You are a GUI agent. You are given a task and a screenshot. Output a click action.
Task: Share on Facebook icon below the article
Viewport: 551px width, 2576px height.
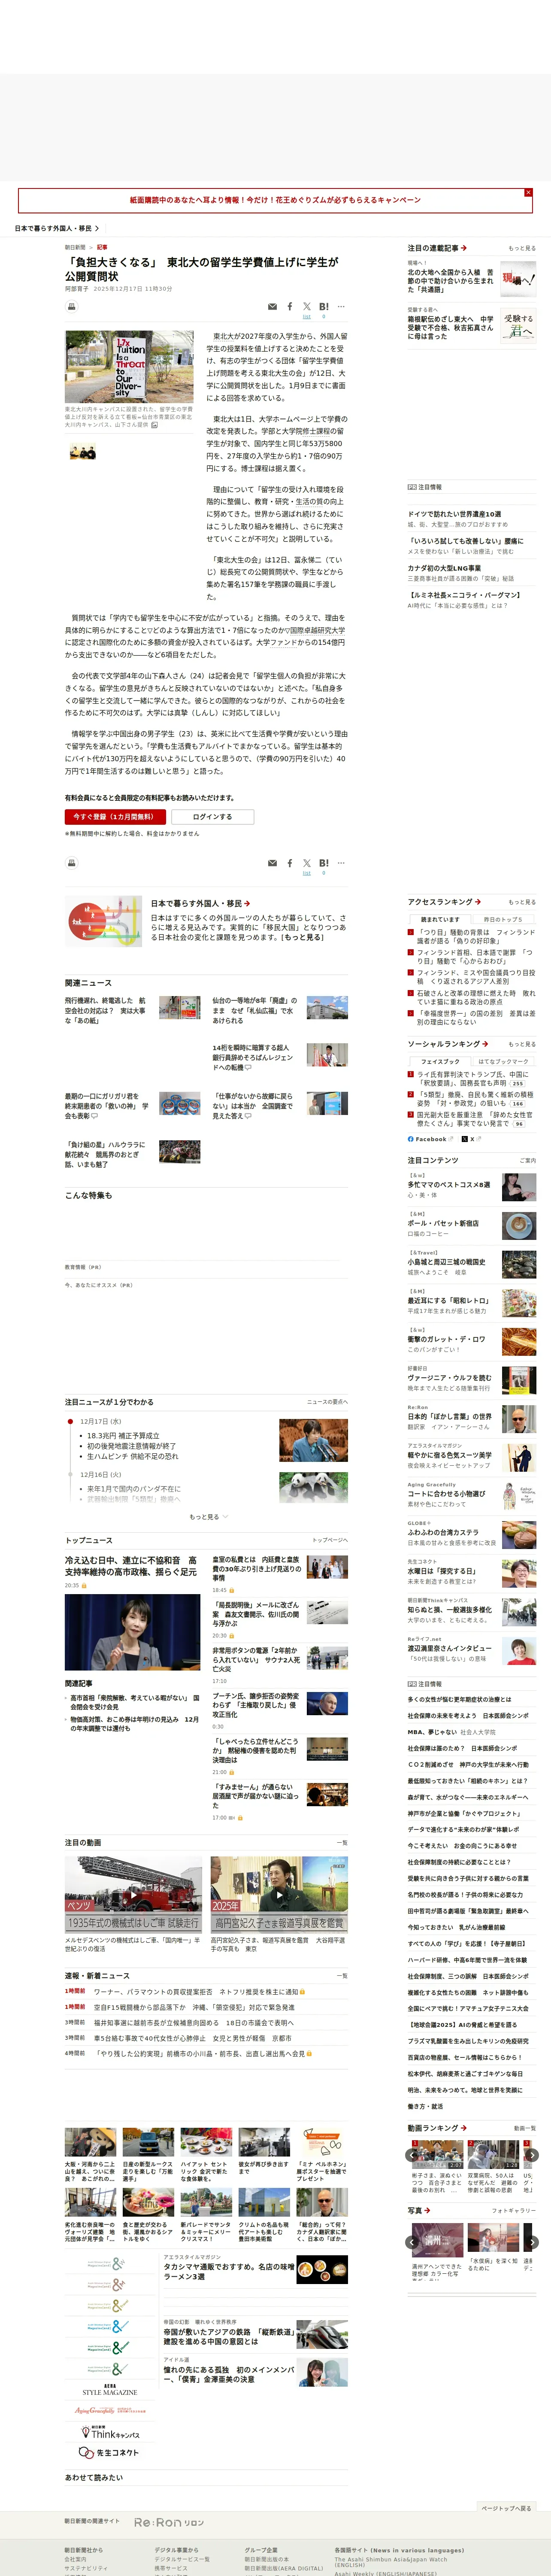click(290, 863)
